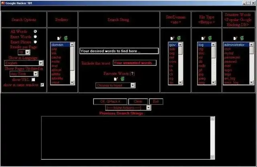Click the Site/Domain list scrollbar thumb
Image resolution: width=257 pixels, height=167 pixels.
pos(180,51)
